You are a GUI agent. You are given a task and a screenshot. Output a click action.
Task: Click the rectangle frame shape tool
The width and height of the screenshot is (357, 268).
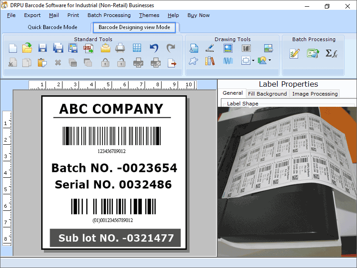[x=246, y=61]
